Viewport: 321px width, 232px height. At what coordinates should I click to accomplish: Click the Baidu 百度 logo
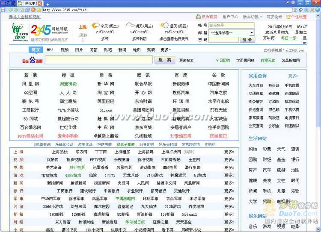click(33, 60)
